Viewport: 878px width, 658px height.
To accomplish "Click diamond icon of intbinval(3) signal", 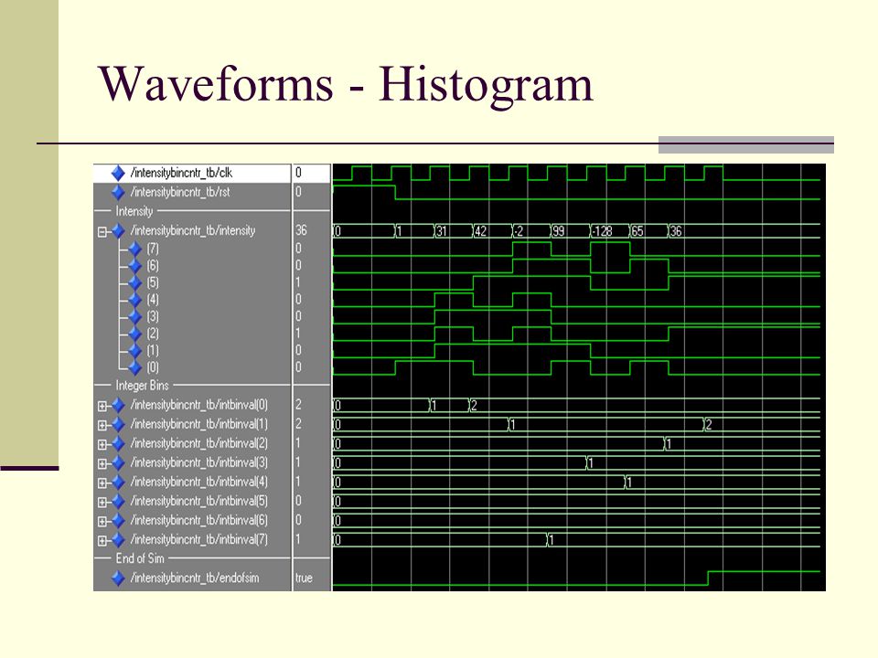I will pos(118,463).
